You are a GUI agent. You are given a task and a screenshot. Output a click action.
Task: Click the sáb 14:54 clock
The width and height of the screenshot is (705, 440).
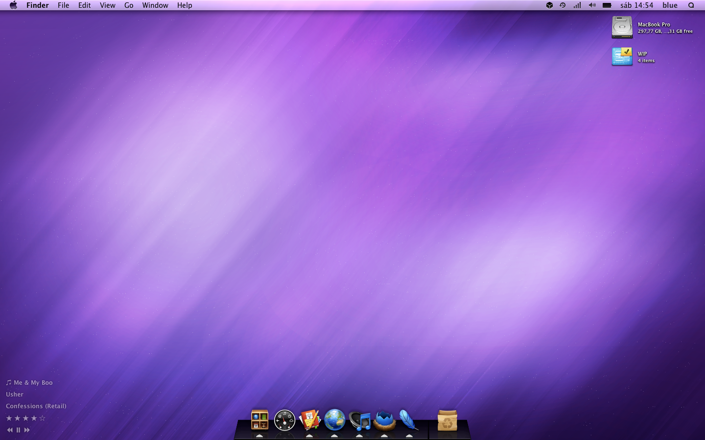tap(636, 5)
